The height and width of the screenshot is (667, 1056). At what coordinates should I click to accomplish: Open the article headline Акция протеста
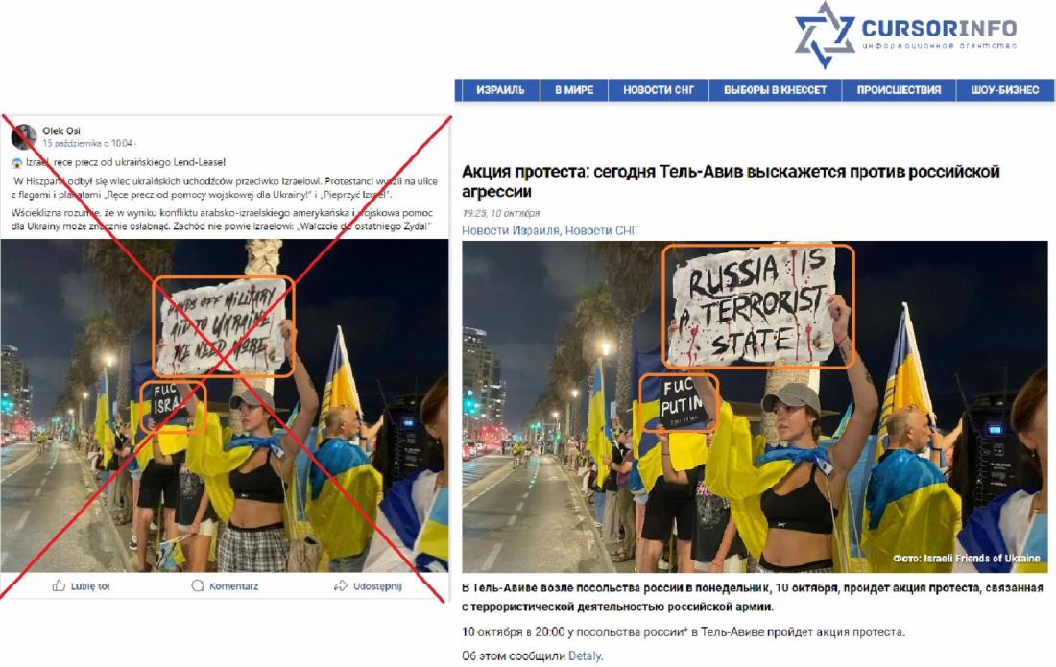(x=731, y=181)
